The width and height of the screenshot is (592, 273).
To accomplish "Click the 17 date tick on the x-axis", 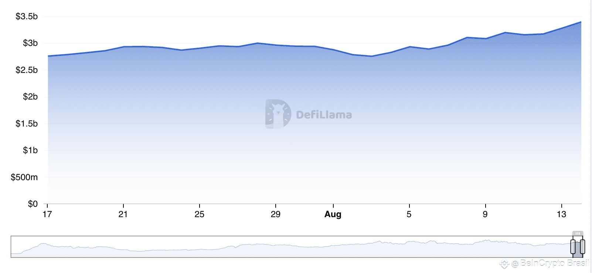I will [x=47, y=214].
